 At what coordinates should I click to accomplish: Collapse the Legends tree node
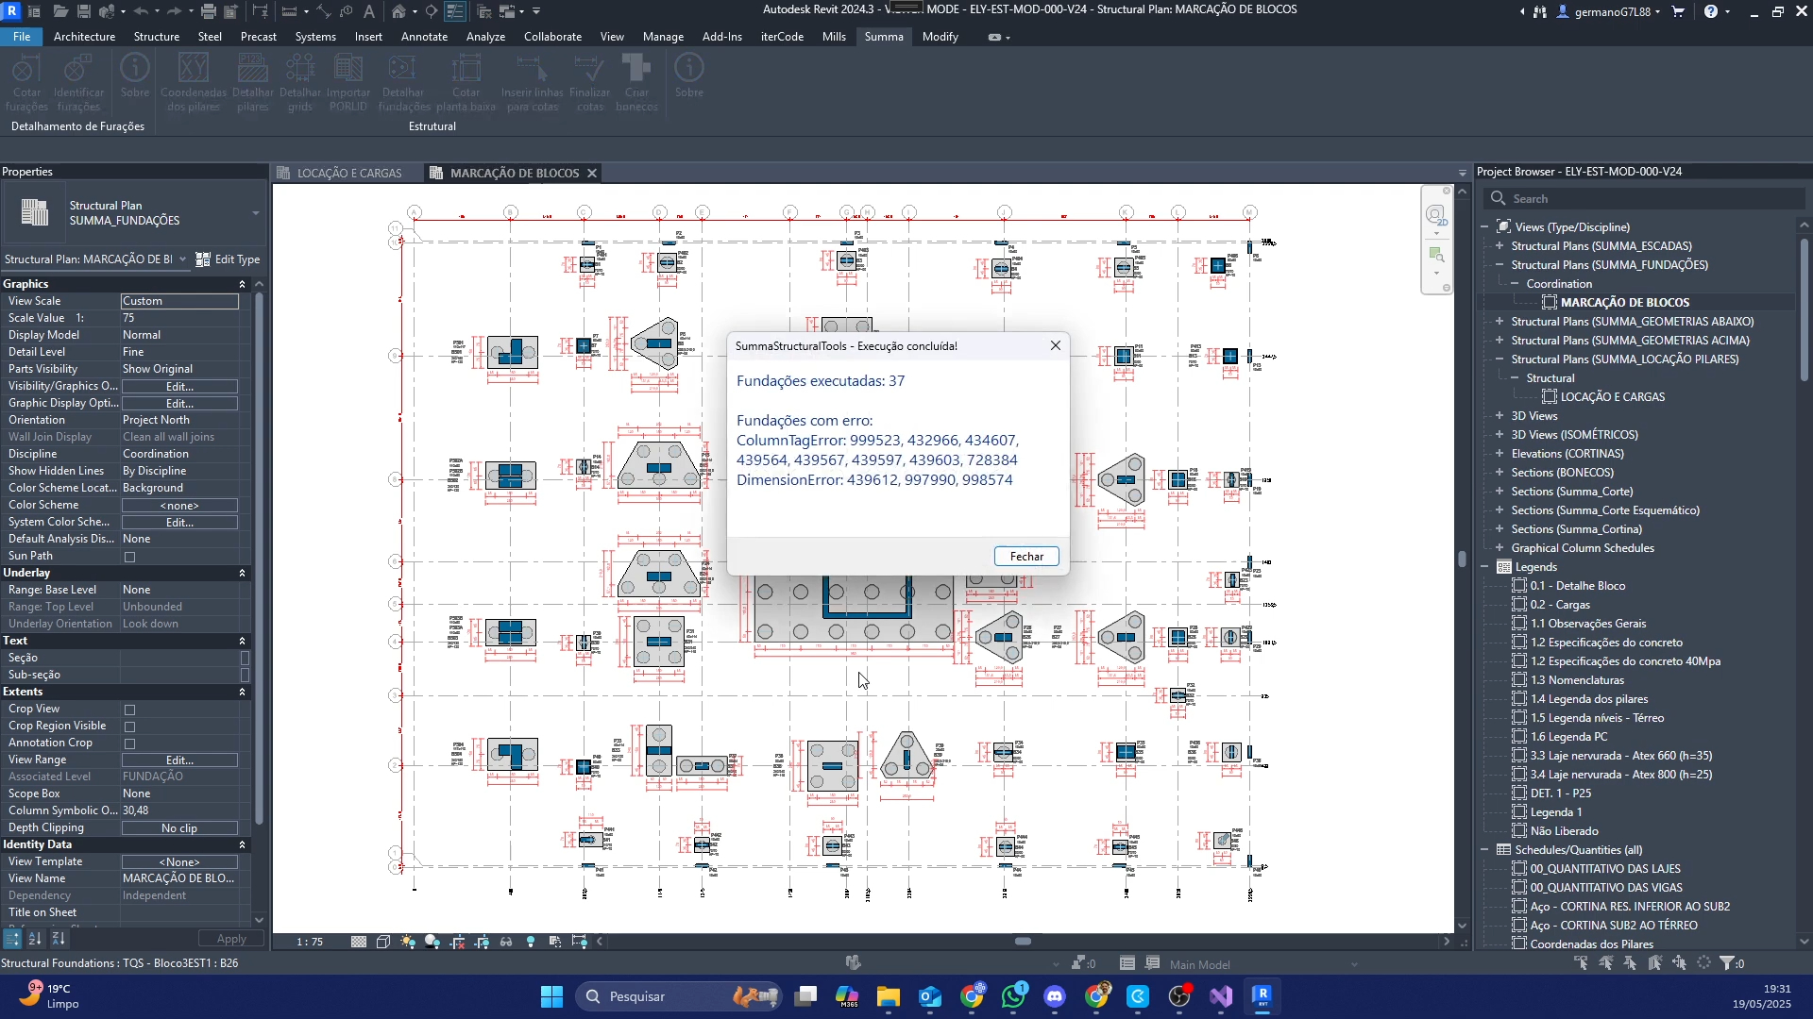[1485, 567]
